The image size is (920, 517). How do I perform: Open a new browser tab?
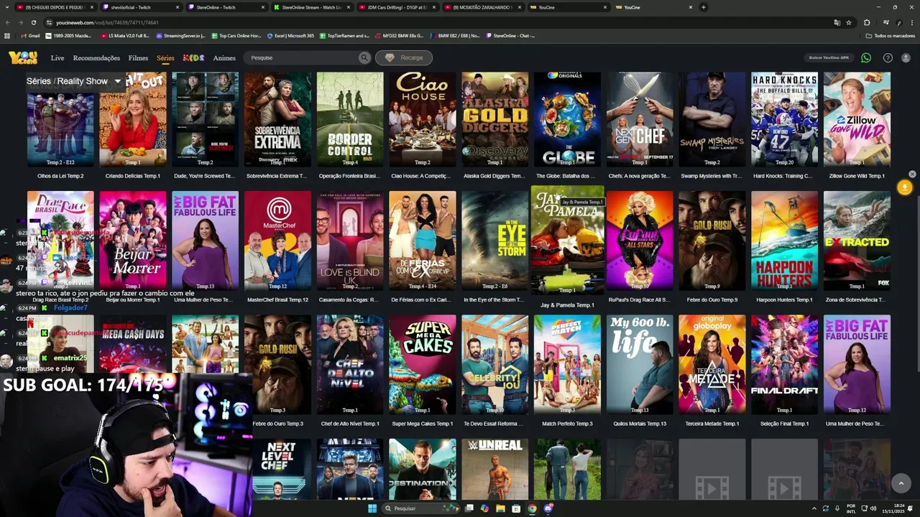703,7
